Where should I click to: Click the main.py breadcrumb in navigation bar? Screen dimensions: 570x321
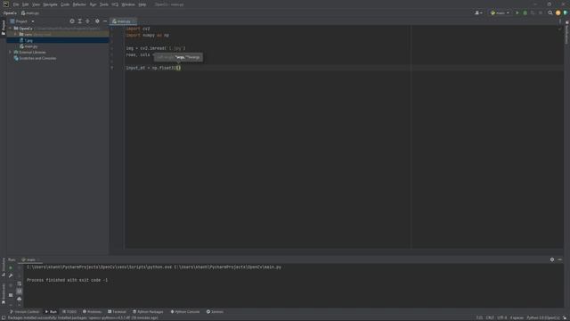(30, 13)
